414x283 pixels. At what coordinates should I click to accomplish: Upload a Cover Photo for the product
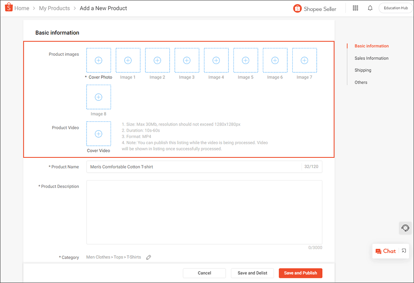[99, 60]
